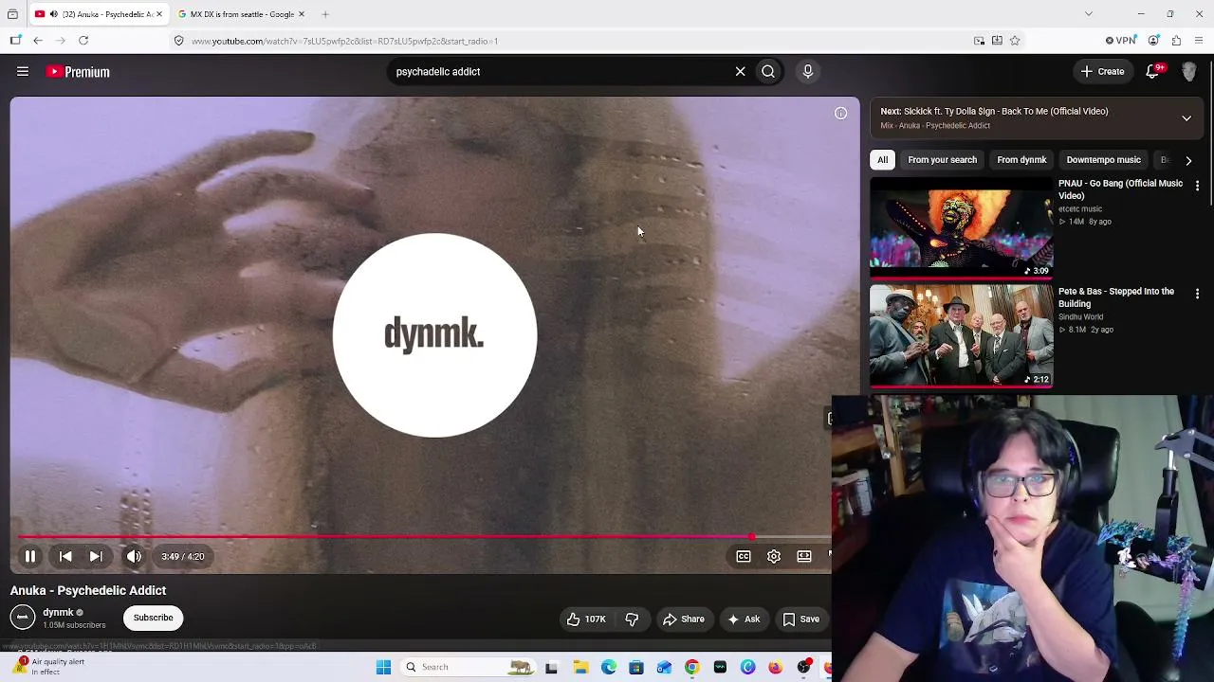Save video to a playlist
1214x682 pixels.
coord(800,619)
